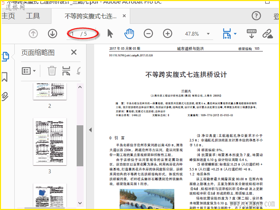Select the arrow selection tool
This screenshot has width=280, height=210.
(110, 34)
